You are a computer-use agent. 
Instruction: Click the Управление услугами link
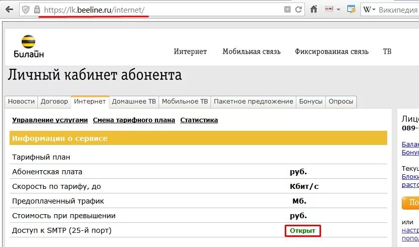click(x=50, y=120)
